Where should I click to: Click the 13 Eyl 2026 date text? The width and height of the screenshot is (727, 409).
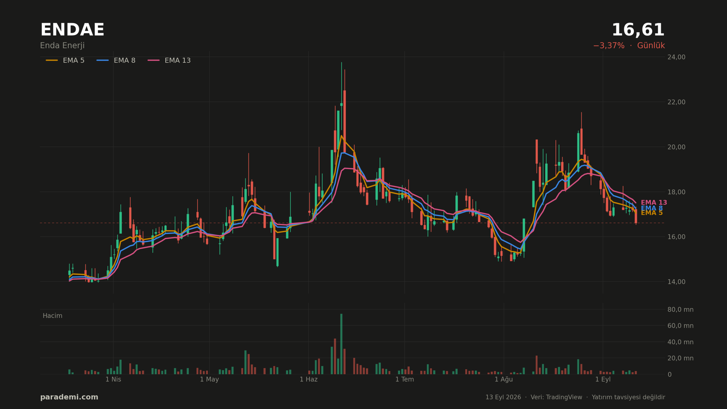coord(503,397)
